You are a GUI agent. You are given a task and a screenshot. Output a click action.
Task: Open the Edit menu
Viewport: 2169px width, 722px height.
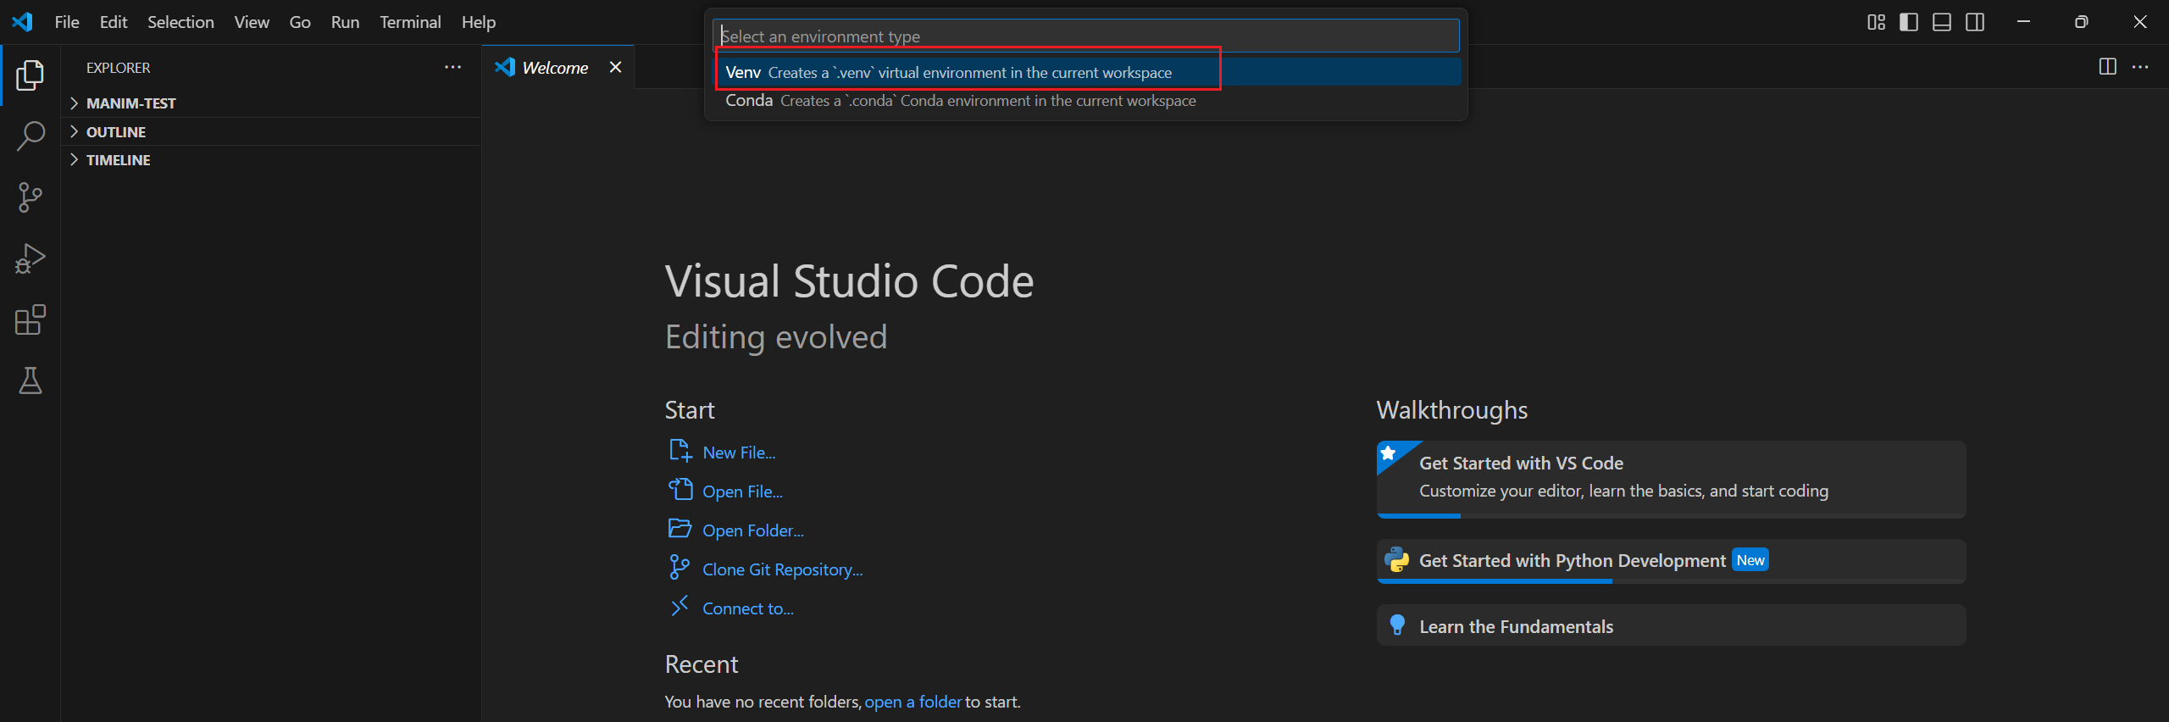[114, 22]
